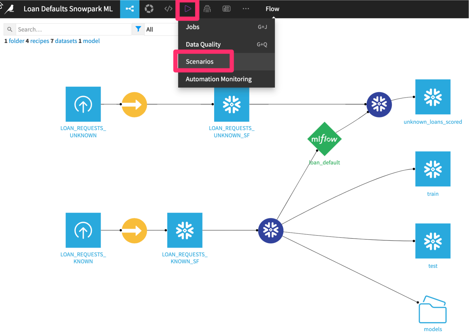Screen dimensions: 469x336
Task: Open the Dashboards icon
Action: [226, 9]
